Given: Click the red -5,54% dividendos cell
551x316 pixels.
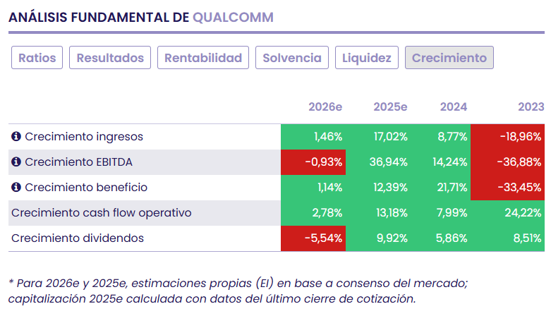Looking at the screenshot, I should [313, 238].
